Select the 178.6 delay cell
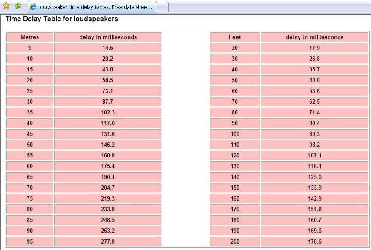Screen dimensions: 371x250 point(314,242)
